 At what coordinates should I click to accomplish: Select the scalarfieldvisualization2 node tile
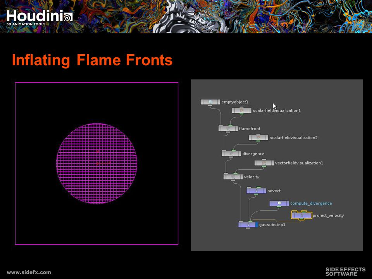click(258, 138)
